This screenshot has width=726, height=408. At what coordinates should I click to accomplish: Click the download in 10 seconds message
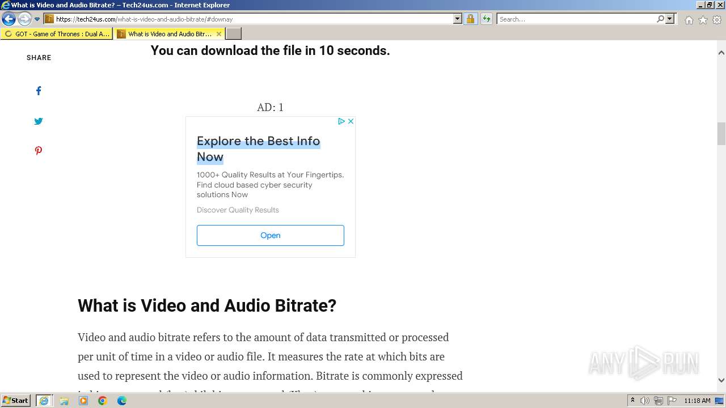[x=271, y=50]
